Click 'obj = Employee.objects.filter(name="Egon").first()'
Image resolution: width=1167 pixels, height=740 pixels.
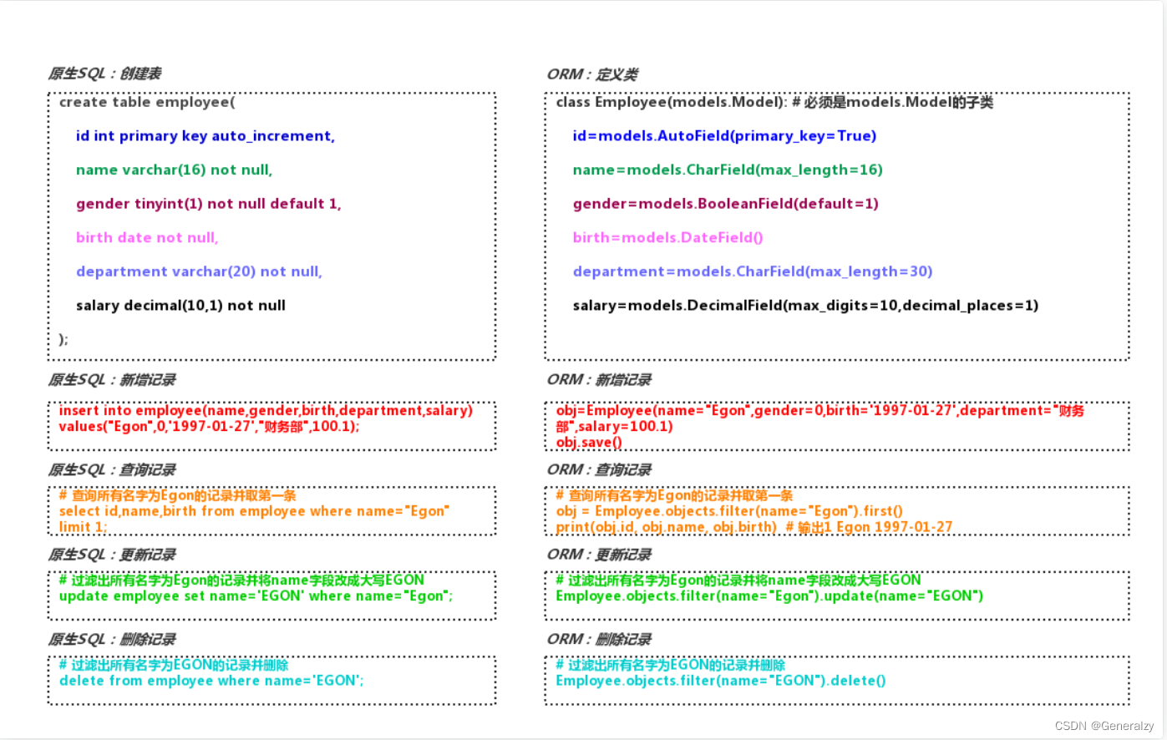point(729,511)
